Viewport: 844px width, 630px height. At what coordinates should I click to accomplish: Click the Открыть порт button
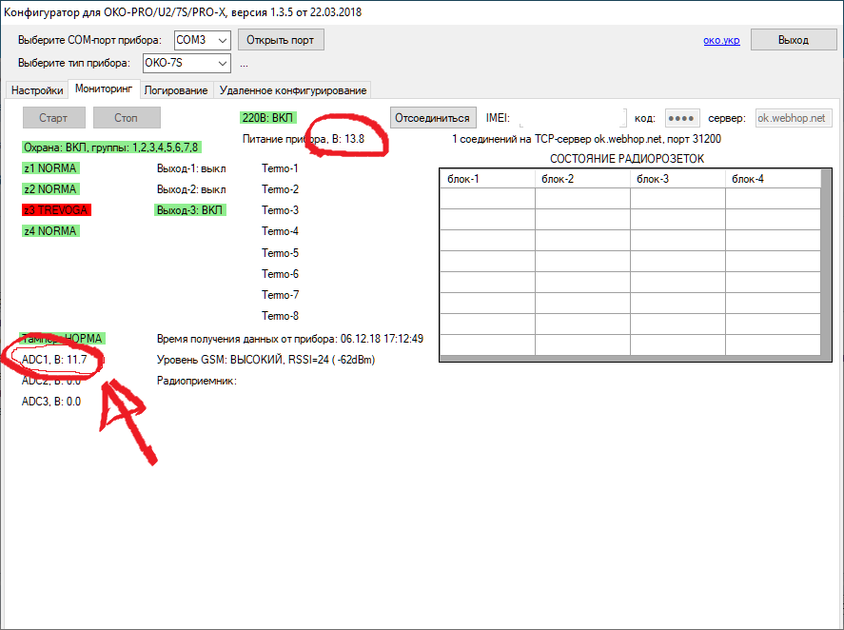(280, 40)
